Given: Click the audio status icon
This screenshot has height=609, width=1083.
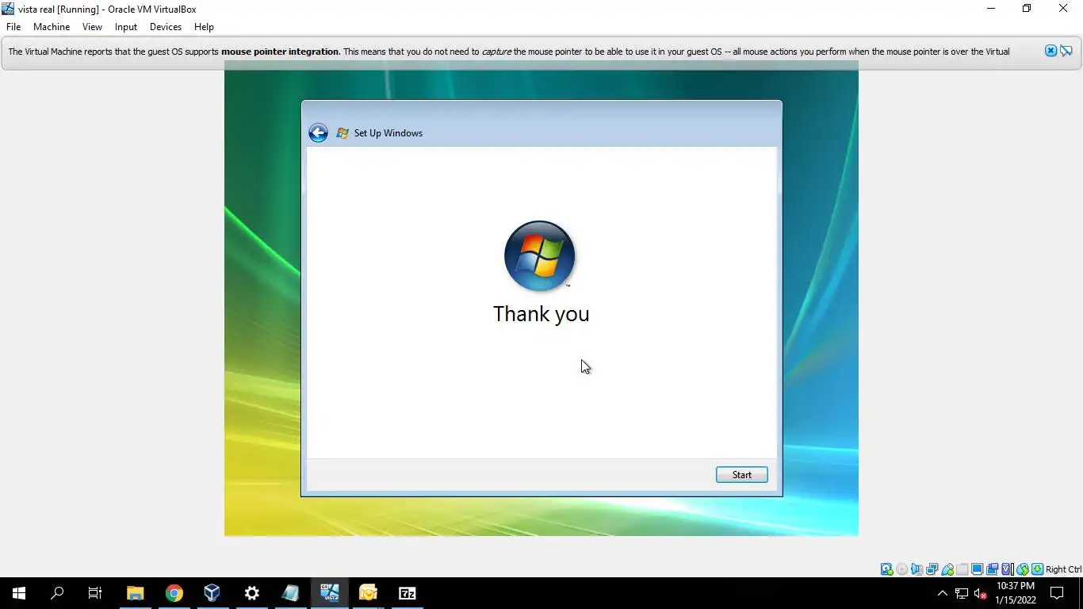Looking at the screenshot, I should tap(917, 569).
